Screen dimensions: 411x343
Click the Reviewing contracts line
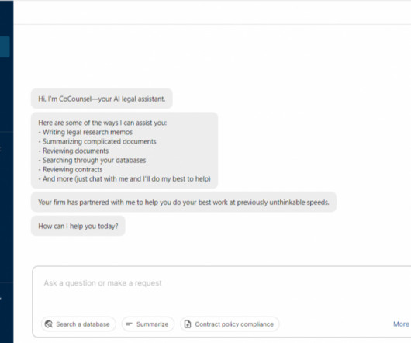tap(71, 170)
